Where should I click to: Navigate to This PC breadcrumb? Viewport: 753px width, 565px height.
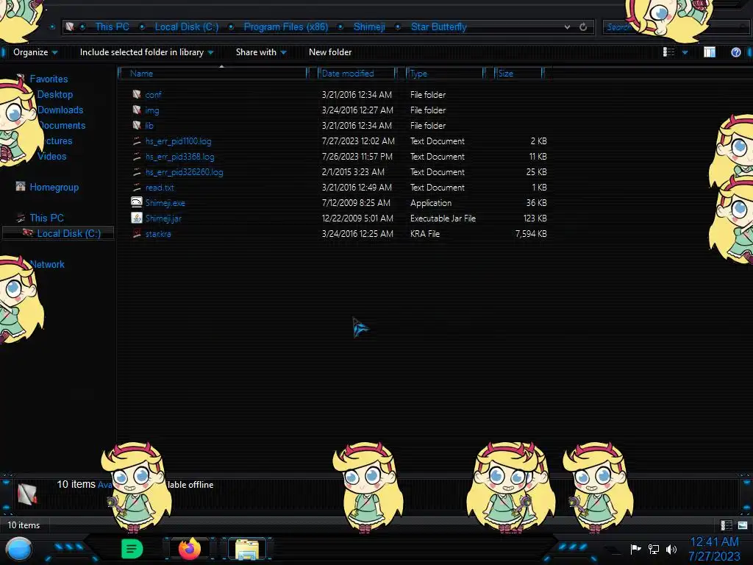tap(112, 27)
